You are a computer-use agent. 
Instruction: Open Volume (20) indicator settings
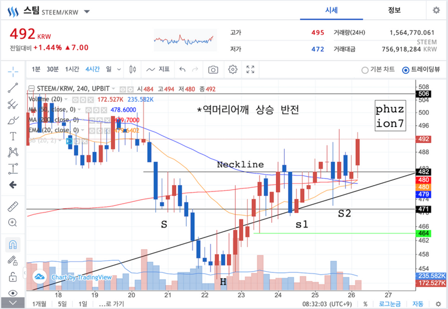tap(83, 100)
